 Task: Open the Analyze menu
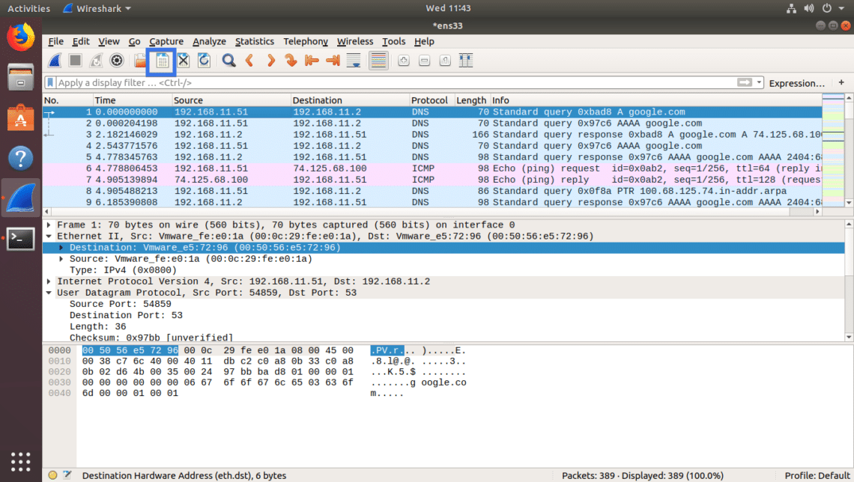[209, 41]
